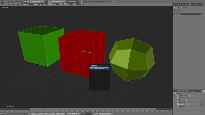Open the 3D View editor type selector

3,4
